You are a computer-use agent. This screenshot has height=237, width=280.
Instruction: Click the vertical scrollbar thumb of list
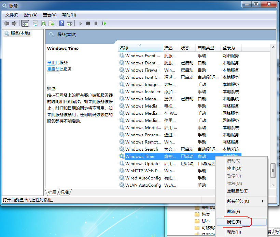coord(273,170)
